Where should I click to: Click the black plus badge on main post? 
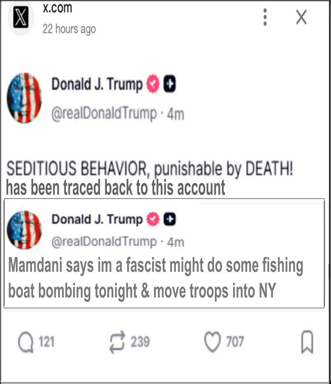coord(169,83)
